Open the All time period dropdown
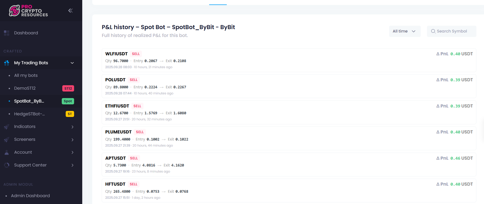The height and width of the screenshot is (204, 484). [x=405, y=31]
